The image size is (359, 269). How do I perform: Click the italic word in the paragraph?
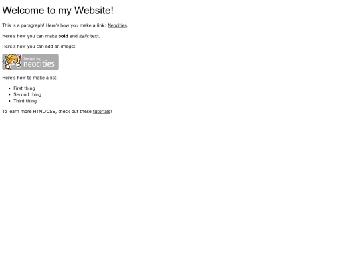coord(84,36)
